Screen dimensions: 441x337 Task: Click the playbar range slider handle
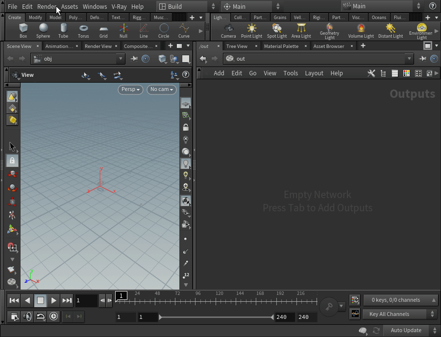(x=216, y=317)
